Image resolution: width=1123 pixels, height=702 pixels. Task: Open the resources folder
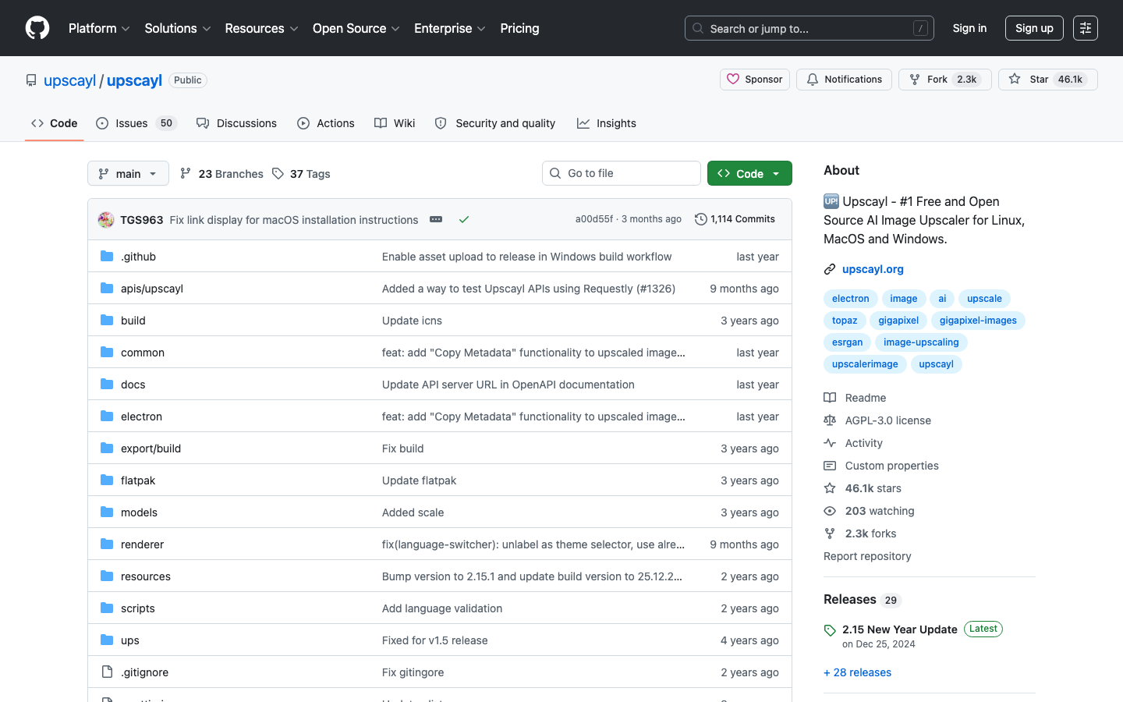tap(146, 576)
